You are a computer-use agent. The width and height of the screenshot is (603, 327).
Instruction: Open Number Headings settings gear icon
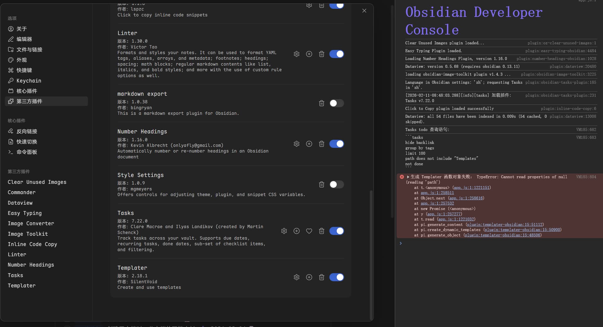[x=296, y=144]
